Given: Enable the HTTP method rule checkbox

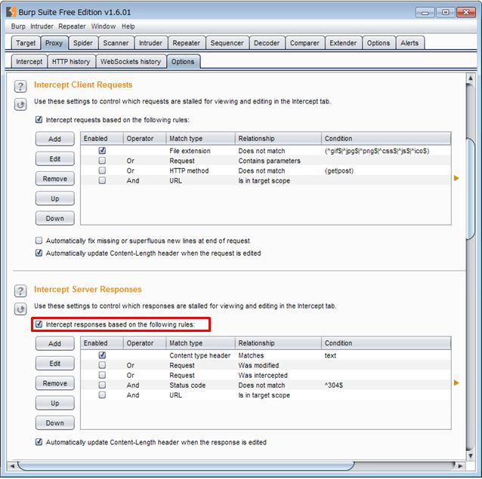Looking at the screenshot, I should pyautogui.click(x=102, y=170).
